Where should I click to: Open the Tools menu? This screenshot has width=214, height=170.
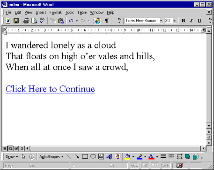pyautogui.click(x=70, y=12)
